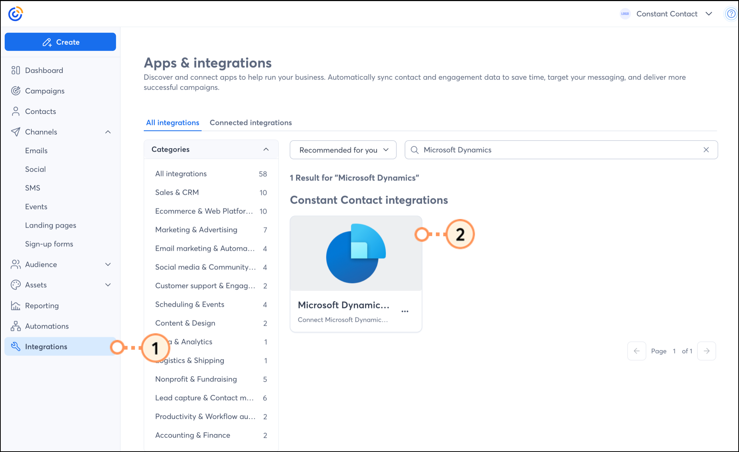
Task: Open the Microsoft Dynamics integration thumbnail
Action: click(356, 254)
